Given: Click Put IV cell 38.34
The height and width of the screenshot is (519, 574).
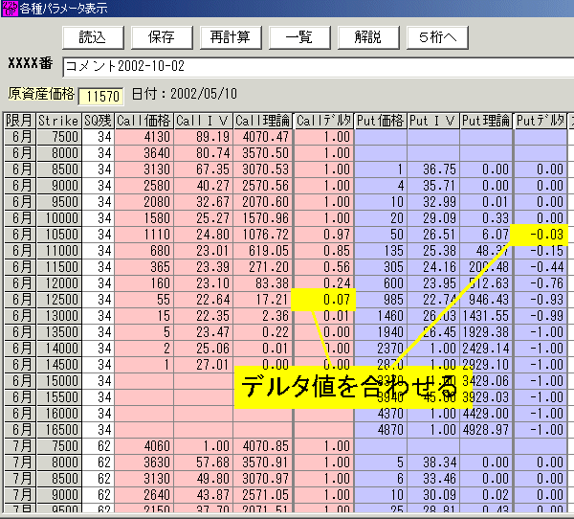Looking at the screenshot, I should pos(433,463).
